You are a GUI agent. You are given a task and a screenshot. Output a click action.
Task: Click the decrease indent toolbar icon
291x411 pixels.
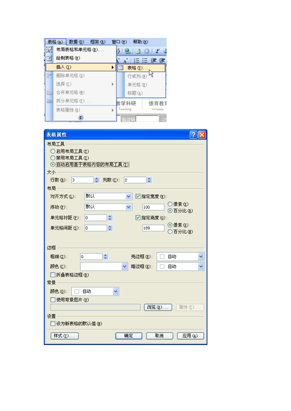[x=153, y=60]
